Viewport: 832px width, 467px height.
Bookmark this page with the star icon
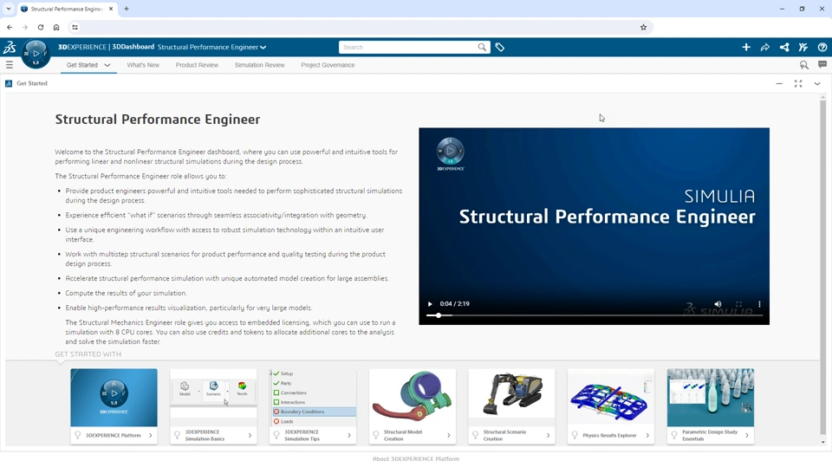(643, 27)
